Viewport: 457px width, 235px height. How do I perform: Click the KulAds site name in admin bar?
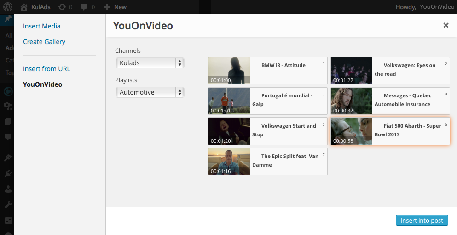click(x=41, y=7)
